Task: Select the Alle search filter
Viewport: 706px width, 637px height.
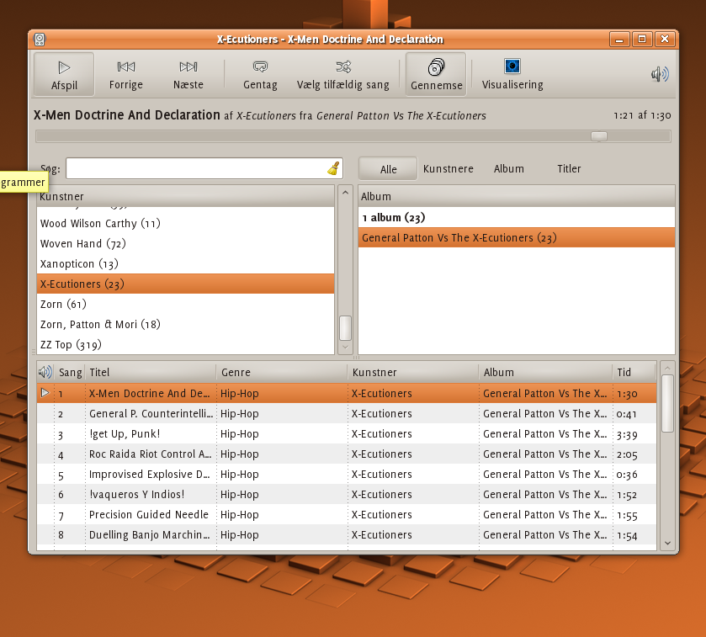Action: coord(388,169)
